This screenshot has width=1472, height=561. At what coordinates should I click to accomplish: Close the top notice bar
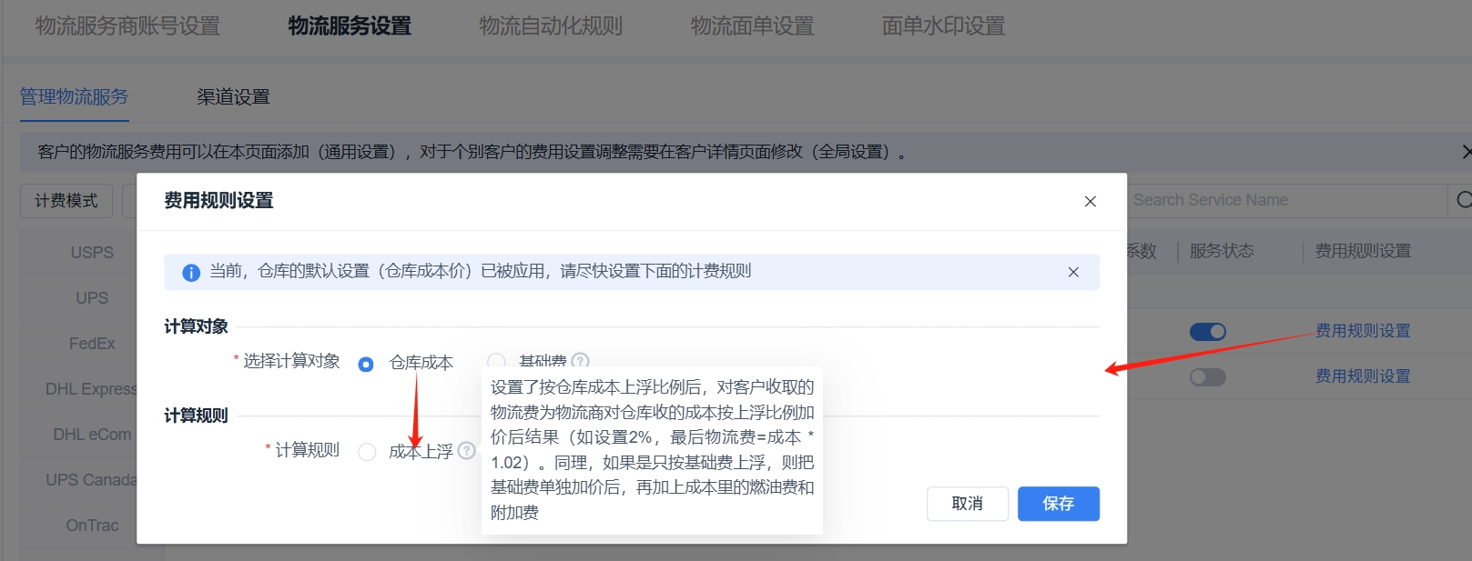(1465, 152)
